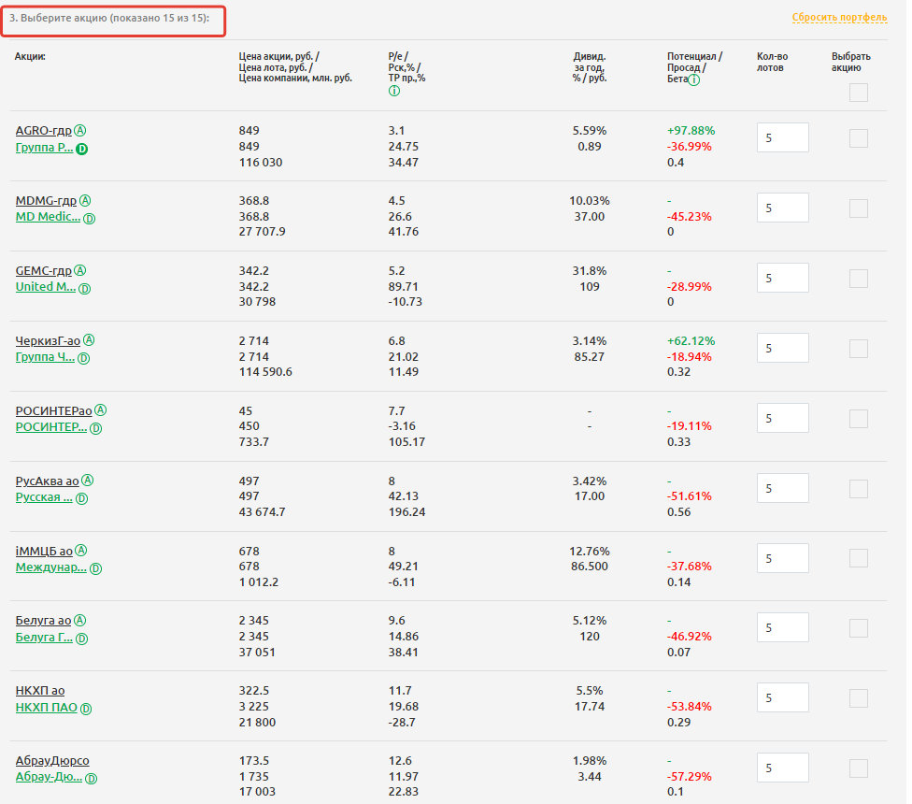Select the GEMC-гдр stock checkbox
The image size is (912, 804).
[x=858, y=279]
